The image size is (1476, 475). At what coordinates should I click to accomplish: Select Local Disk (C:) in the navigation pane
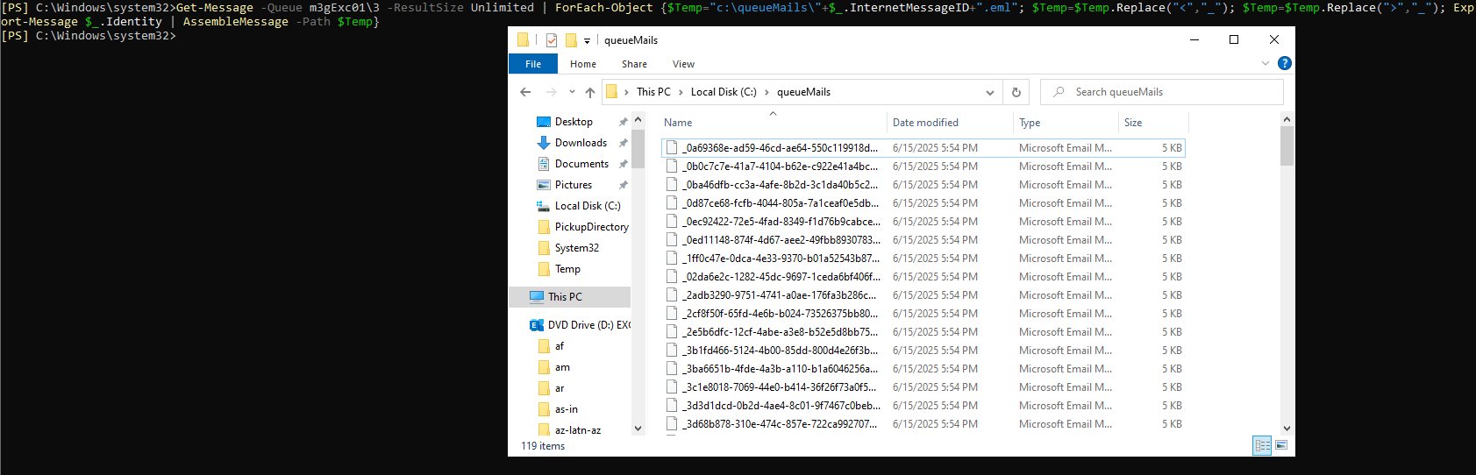tap(588, 206)
